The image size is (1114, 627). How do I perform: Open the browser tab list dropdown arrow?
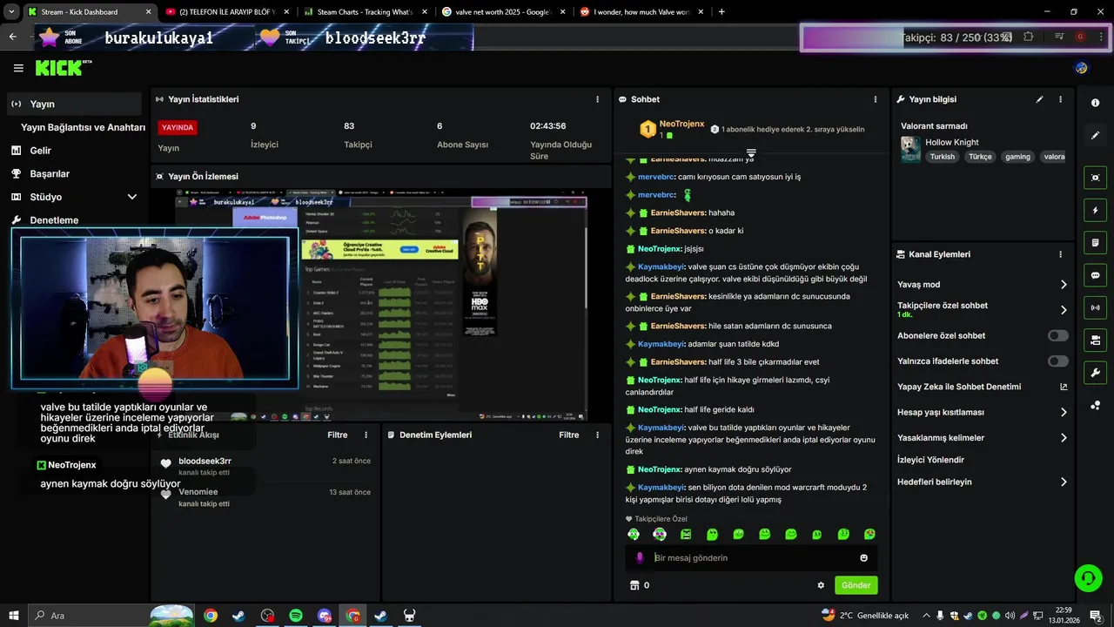click(x=11, y=11)
